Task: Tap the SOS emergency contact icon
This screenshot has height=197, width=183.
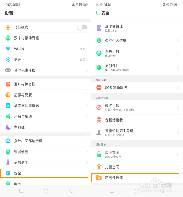Action: pyautogui.click(x=99, y=88)
